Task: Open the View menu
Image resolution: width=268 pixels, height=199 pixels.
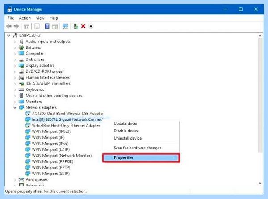Action: (x=40, y=18)
